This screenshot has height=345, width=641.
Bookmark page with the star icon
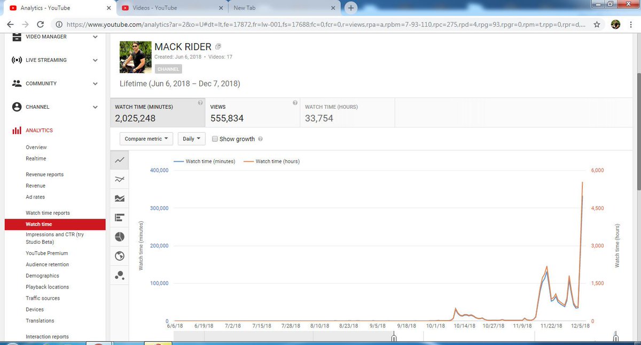[x=597, y=25]
